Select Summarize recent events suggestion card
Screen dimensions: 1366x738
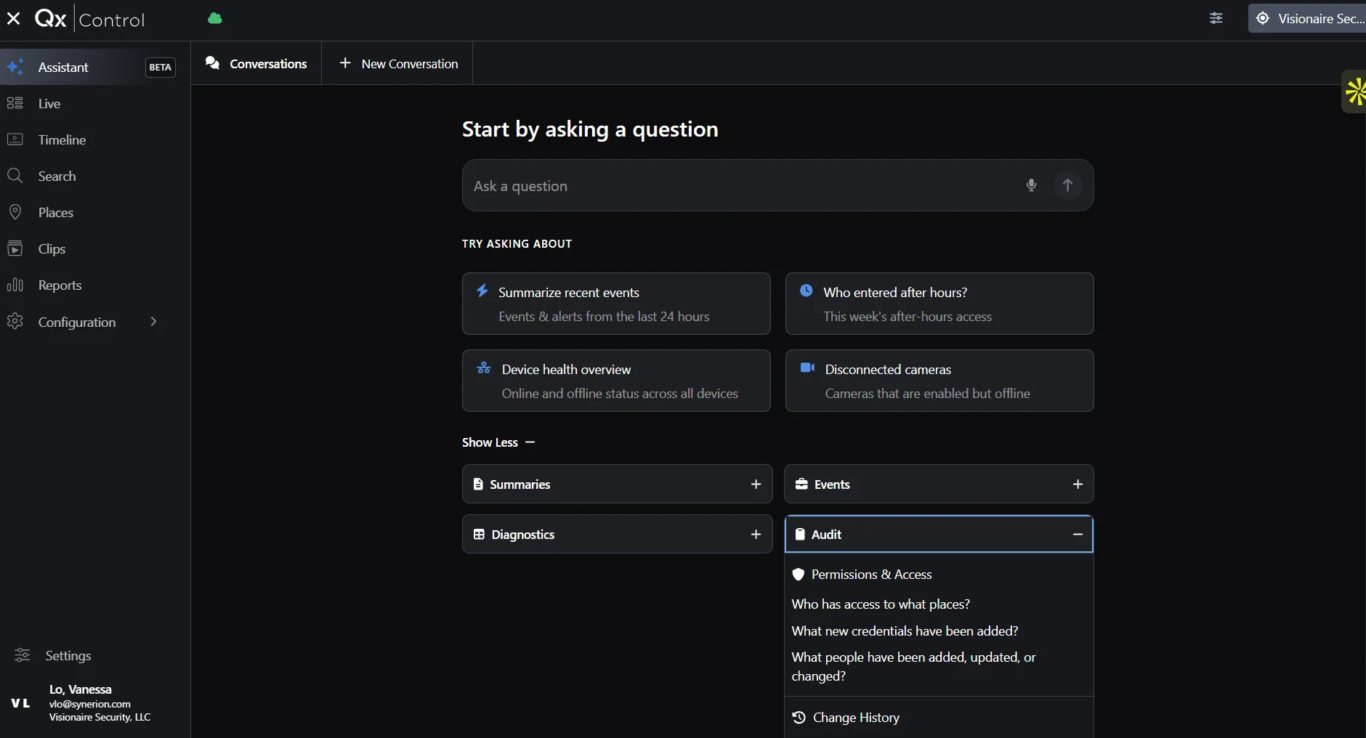tap(616, 304)
